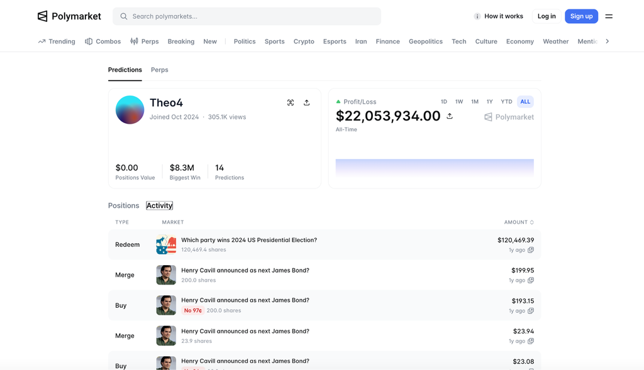Click the profit/loss chart area
This screenshot has height=370, width=644.
tap(435, 168)
